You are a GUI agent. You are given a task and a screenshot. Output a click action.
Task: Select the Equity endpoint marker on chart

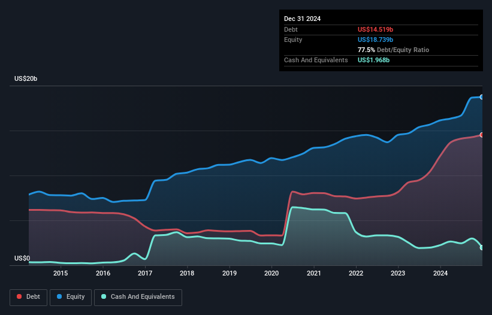pyautogui.click(x=482, y=97)
